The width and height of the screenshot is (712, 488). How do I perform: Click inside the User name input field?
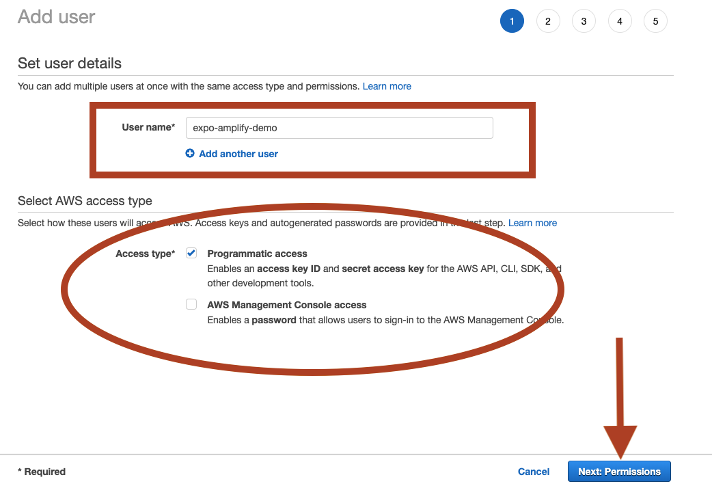[x=339, y=128]
